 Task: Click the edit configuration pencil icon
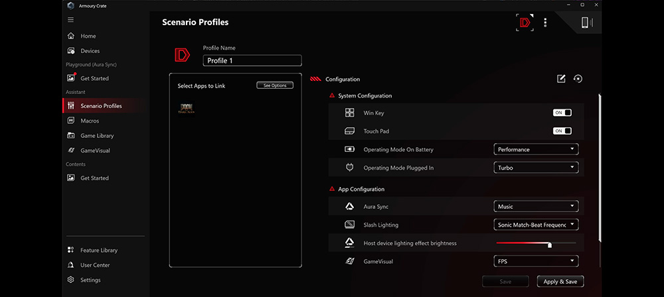(x=561, y=79)
